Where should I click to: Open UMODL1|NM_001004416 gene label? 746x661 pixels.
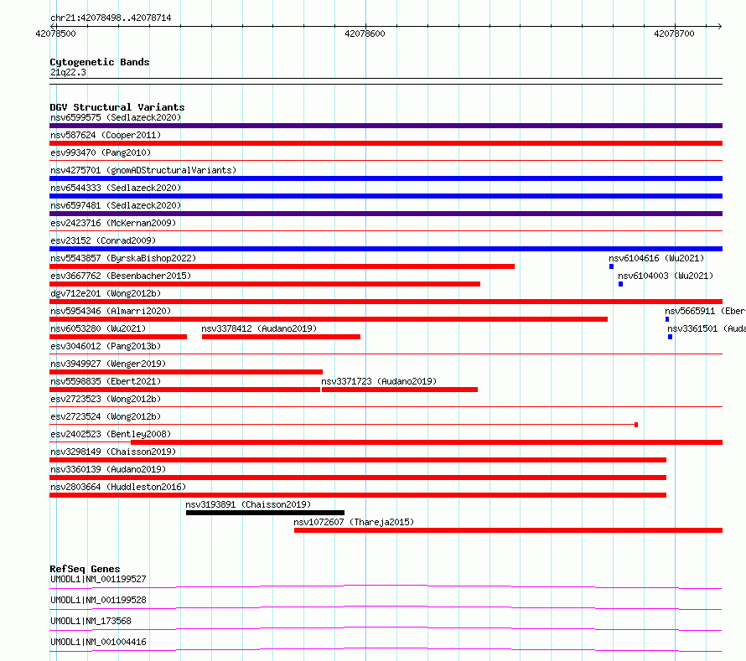coord(98,642)
